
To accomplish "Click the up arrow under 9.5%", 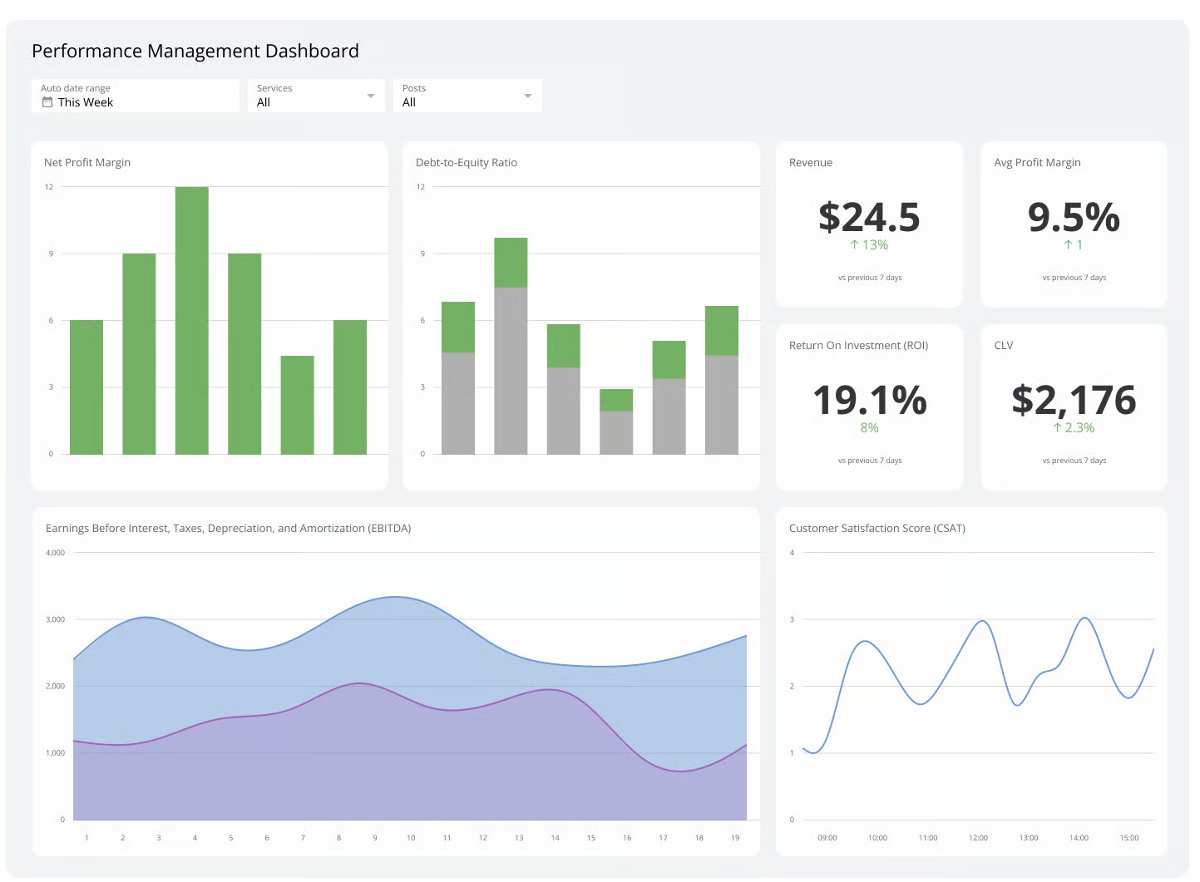I will click(1068, 244).
